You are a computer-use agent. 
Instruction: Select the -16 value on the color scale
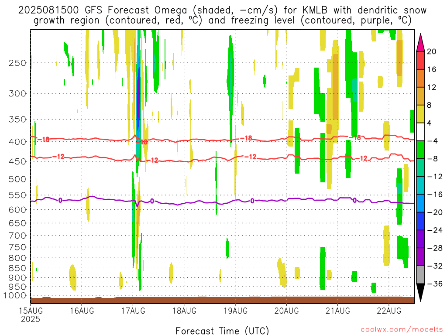coord(434,195)
